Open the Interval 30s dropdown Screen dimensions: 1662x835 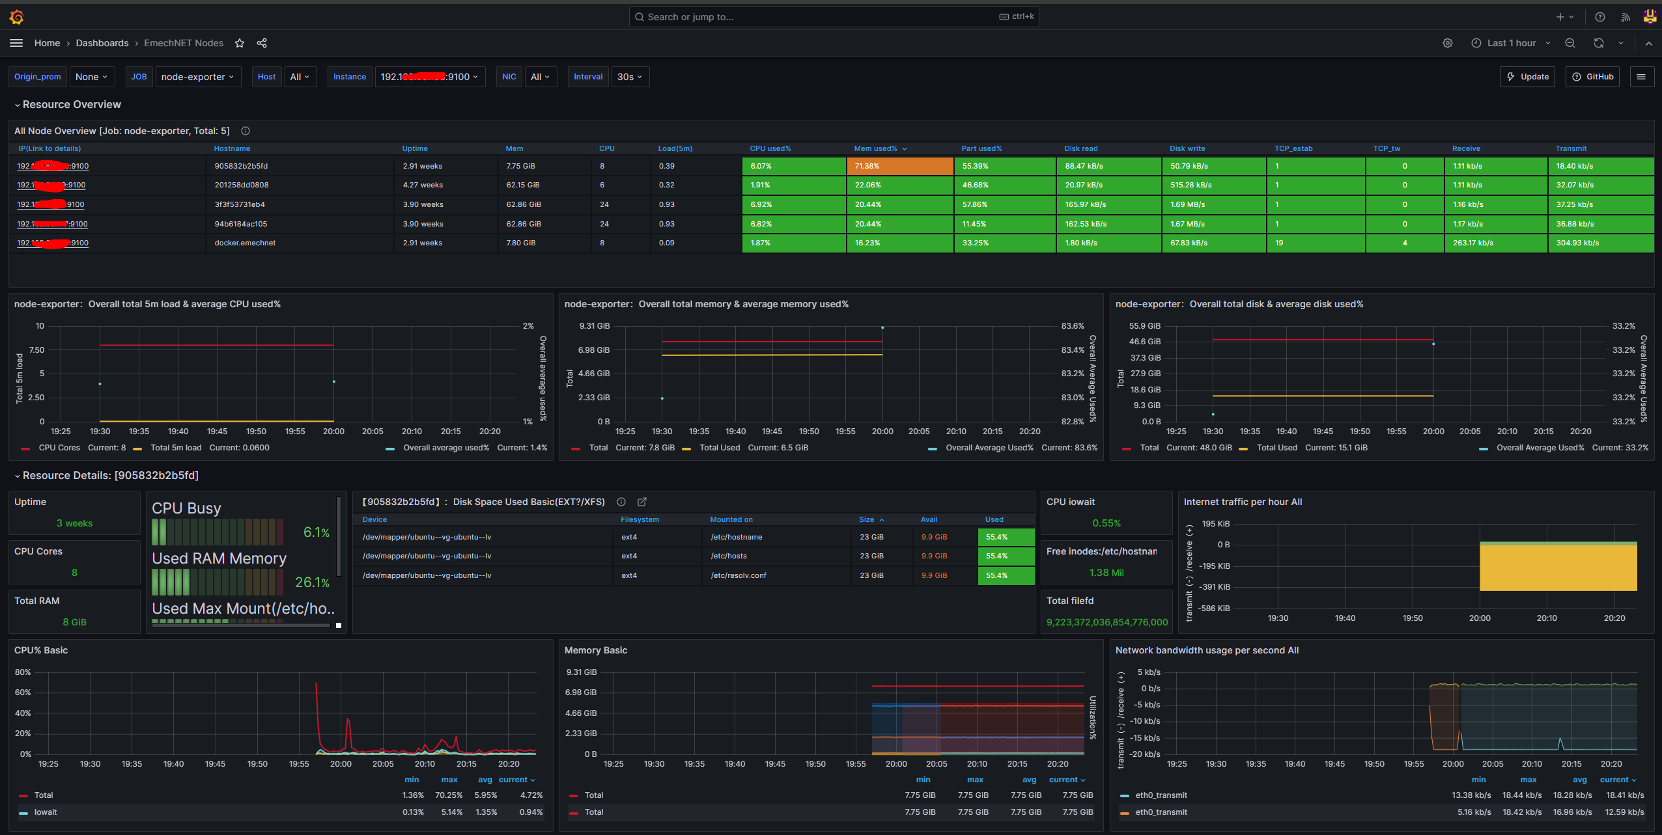pyautogui.click(x=629, y=77)
